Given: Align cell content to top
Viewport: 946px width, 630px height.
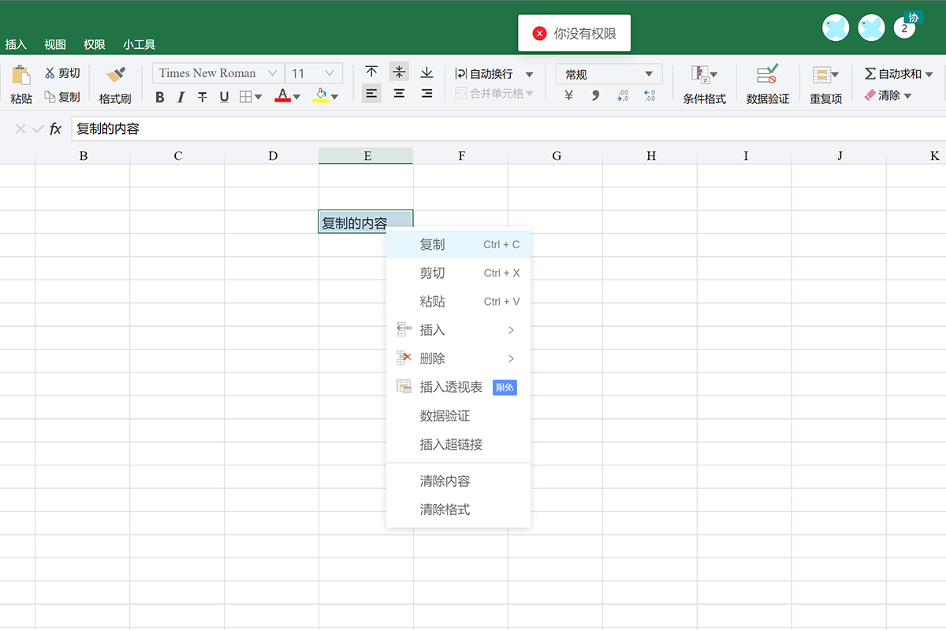Looking at the screenshot, I should (x=371, y=72).
